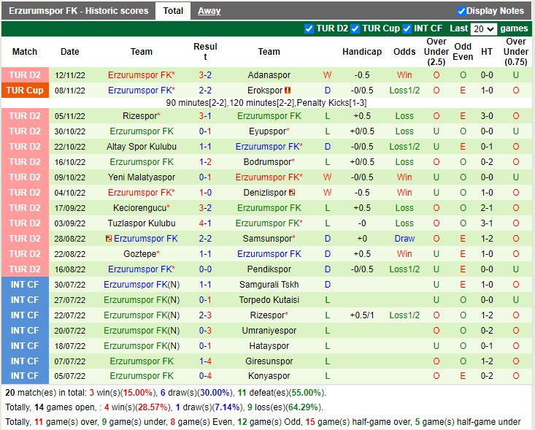Screen dimensions: 535x430
Task: Open Giresunspor team link
Action: click(269, 361)
